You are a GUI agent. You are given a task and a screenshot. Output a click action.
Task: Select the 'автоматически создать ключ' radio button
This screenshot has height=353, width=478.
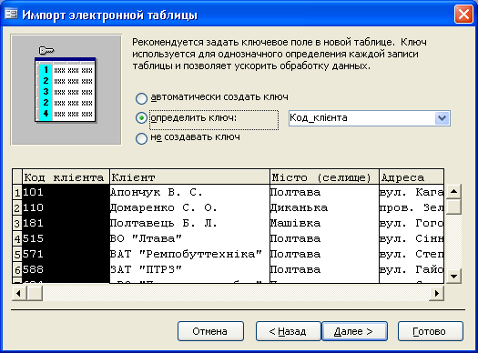pos(141,98)
